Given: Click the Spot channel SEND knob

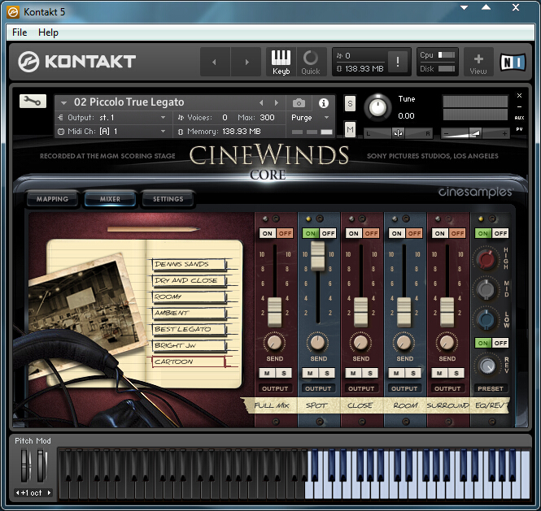Looking at the screenshot, I should (317, 342).
